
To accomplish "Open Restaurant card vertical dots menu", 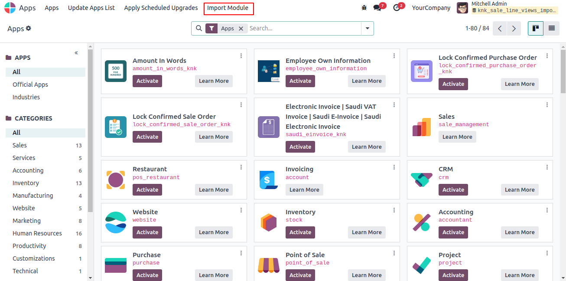I will click(241, 167).
